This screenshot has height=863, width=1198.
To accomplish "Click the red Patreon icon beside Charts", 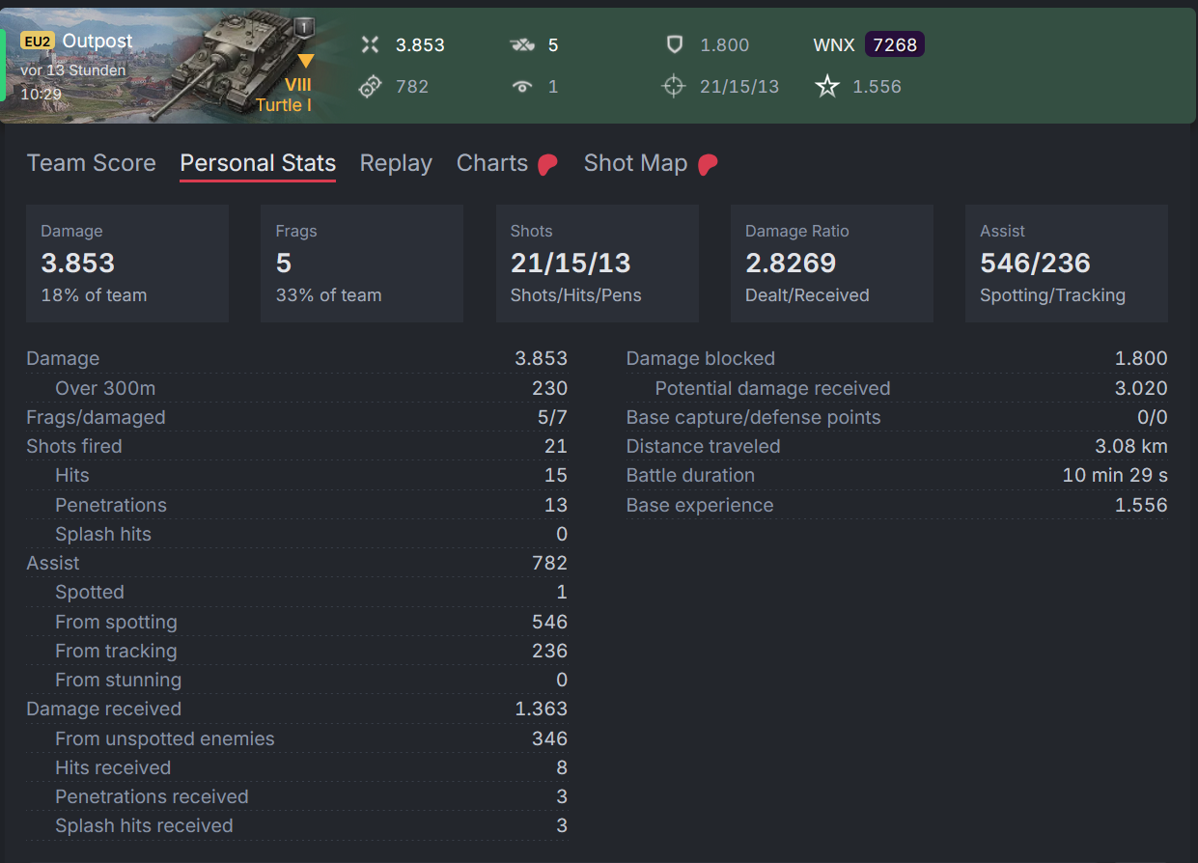I will [x=547, y=164].
